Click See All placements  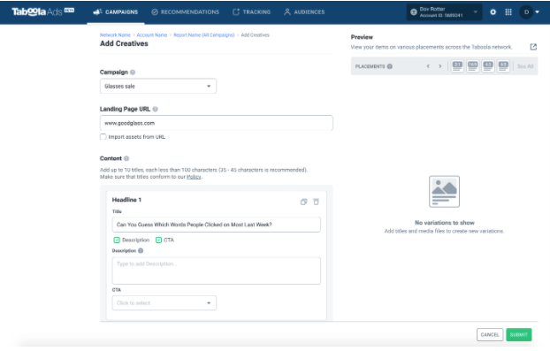coord(525,66)
